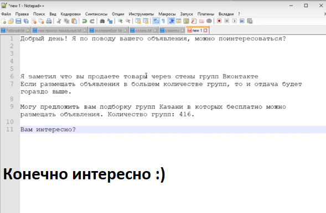326x213 pixels.
Task: Open the Макросы menu
Action: (x=167, y=14)
